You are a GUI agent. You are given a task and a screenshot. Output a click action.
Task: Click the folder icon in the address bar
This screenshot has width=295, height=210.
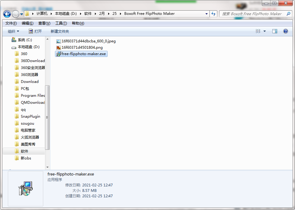pyautogui.click(x=27, y=14)
